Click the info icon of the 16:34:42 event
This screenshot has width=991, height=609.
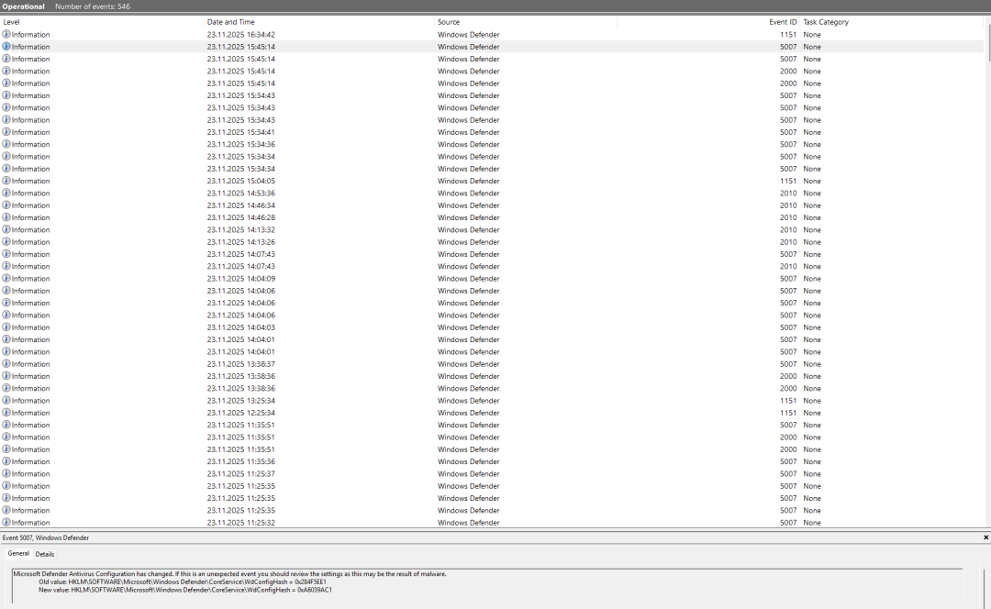click(6, 34)
